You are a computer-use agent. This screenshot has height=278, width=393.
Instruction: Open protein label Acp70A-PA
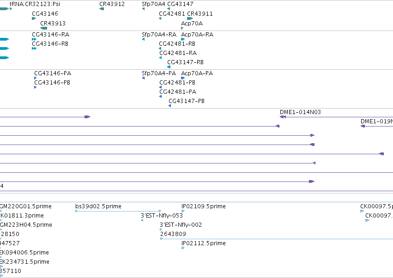197,73
